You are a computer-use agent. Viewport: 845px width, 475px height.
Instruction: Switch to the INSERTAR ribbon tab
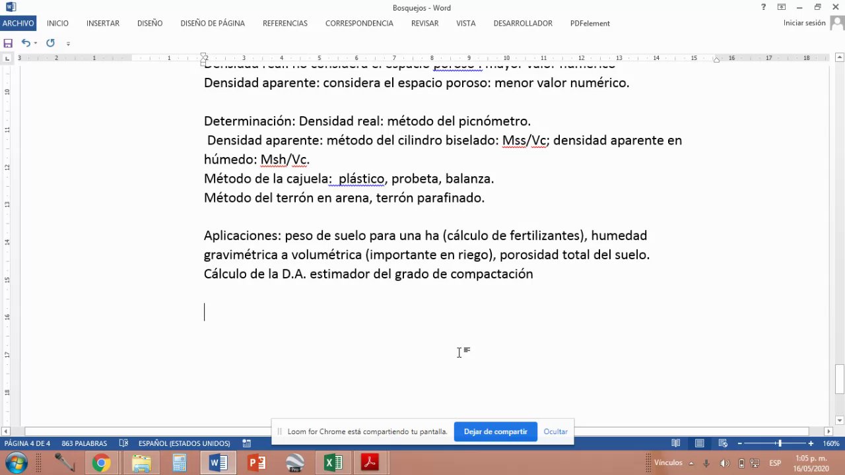pos(102,23)
